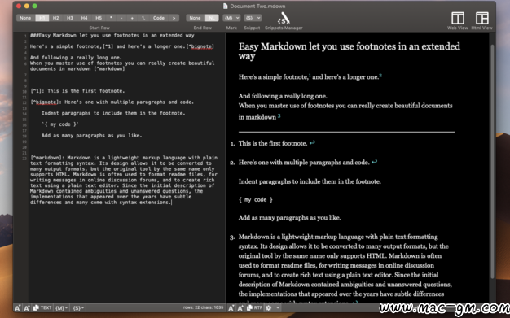Decrease editor font size in bottom bar
This screenshot has width=510, height=318.
tap(18, 308)
